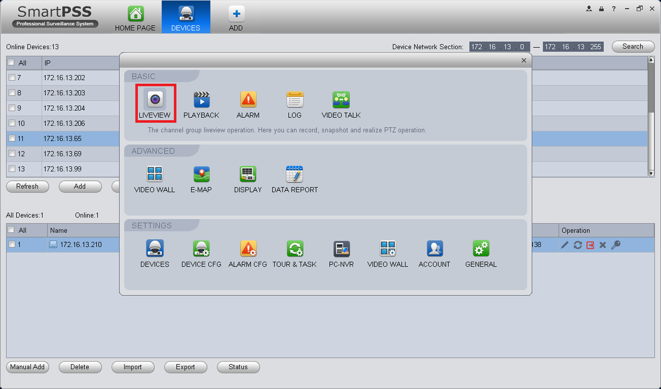Click the Export button
Image resolution: width=661 pixels, height=389 pixels.
[185, 367]
